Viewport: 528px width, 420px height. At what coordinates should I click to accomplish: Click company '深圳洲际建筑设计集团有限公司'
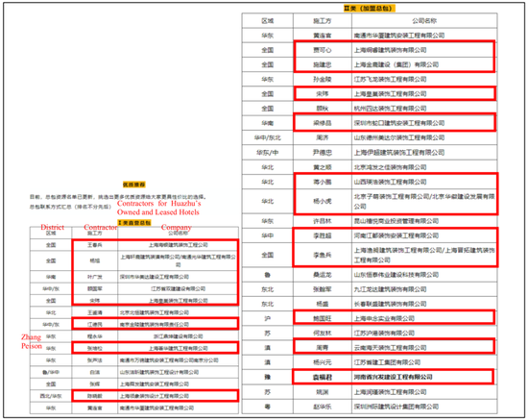pyautogui.click(x=396, y=407)
